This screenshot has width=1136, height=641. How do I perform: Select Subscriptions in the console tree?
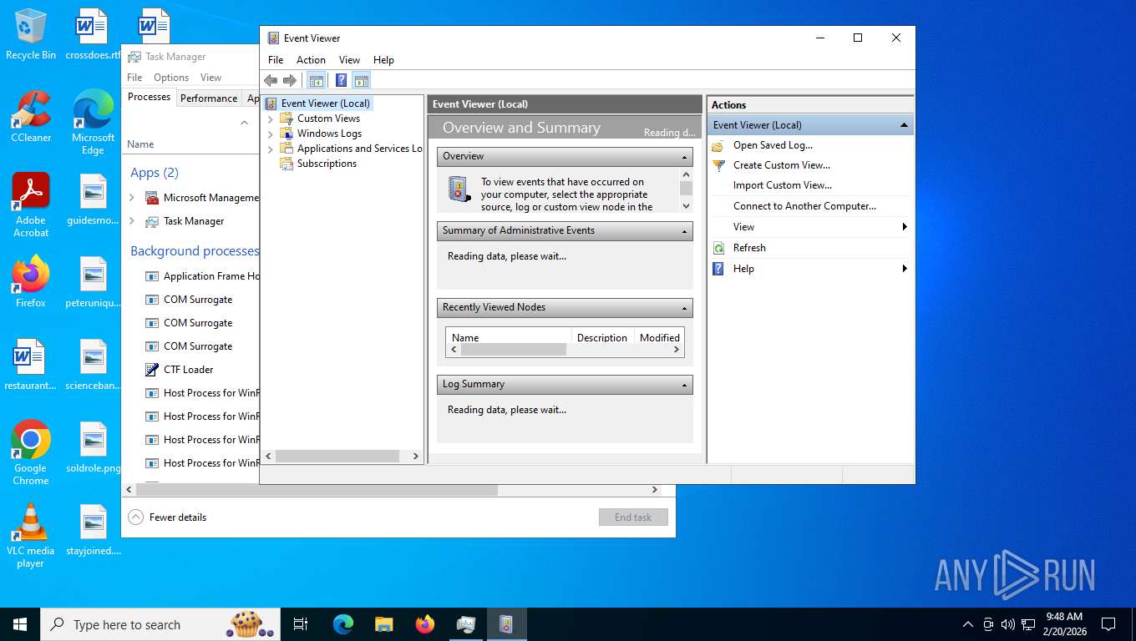[x=327, y=164]
